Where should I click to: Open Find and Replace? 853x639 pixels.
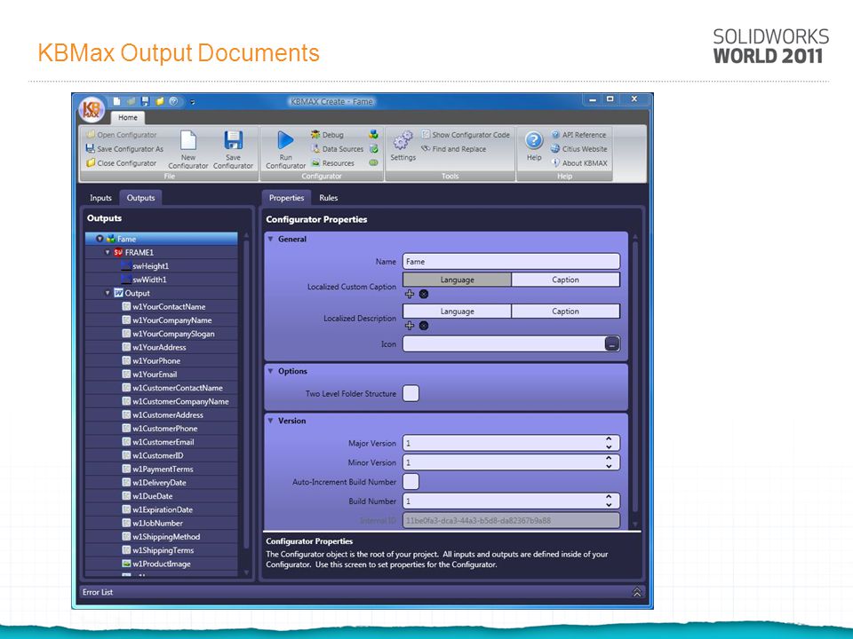(454, 149)
